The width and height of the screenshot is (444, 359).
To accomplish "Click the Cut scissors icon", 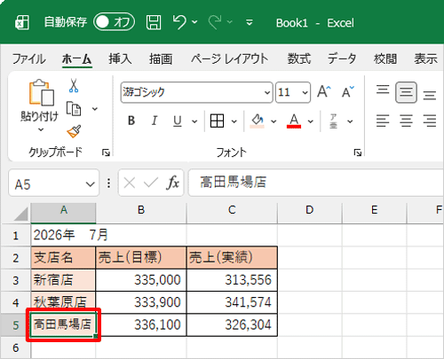I will point(74,86).
